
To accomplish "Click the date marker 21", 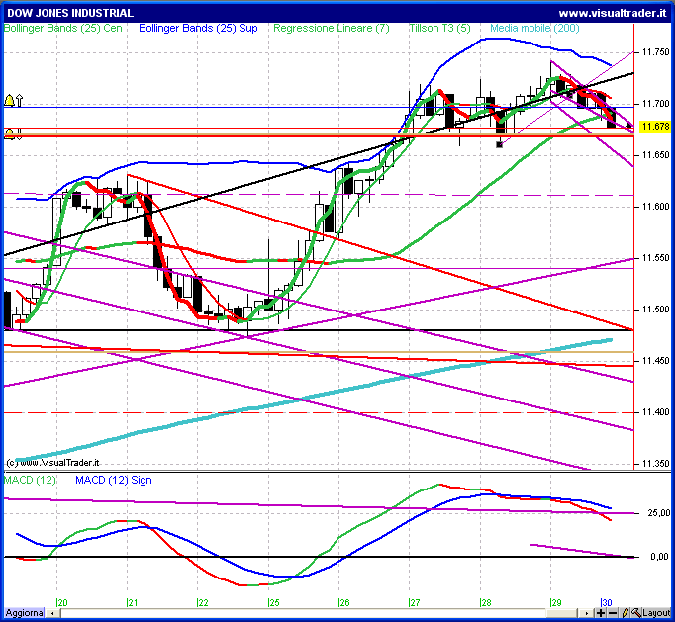I will click(133, 602).
